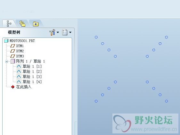Switch to the Folder Browser tab
The height and width of the screenshot is (135, 180).
pos(22,24)
